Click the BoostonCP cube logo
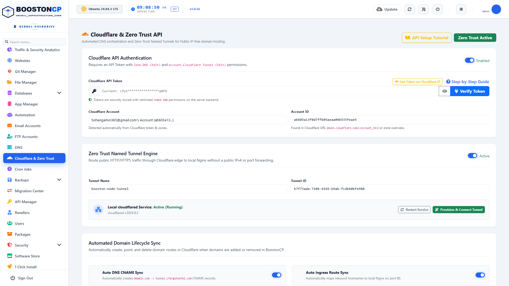The height and width of the screenshot is (286, 509). (8, 12)
